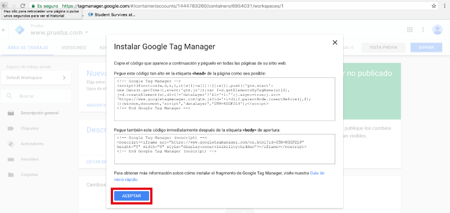Viewport: 450px width, 213px height.
Task: Click the search magnifier icon
Action: [x=10, y=96]
